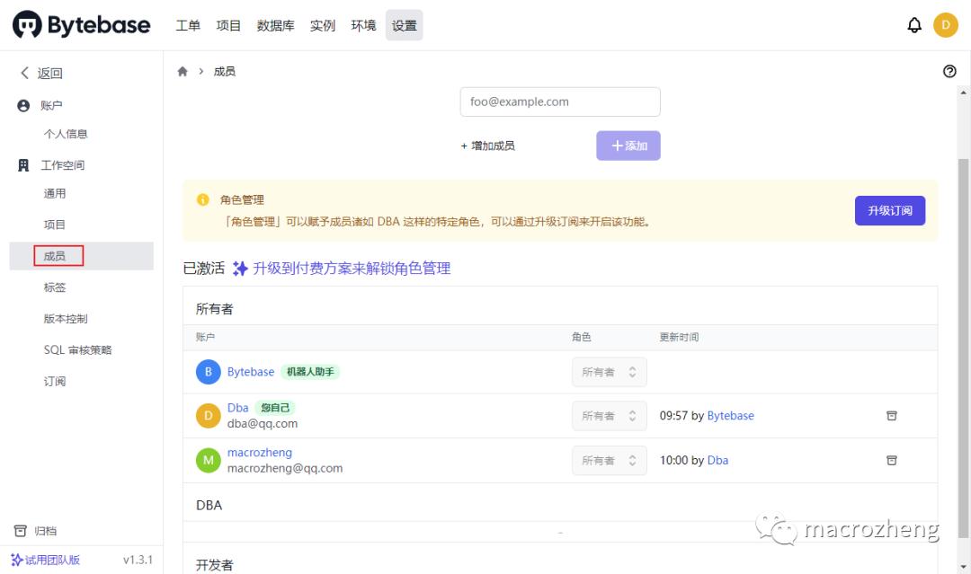Click the person icon beside 账户
The height and width of the screenshot is (574, 971).
coord(22,104)
